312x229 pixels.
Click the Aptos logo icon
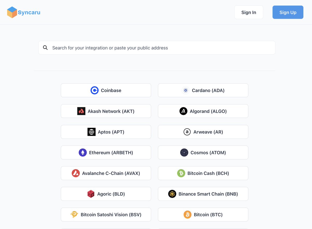point(91,132)
